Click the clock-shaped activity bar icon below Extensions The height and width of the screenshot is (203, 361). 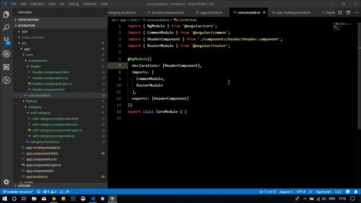tap(6, 80)
